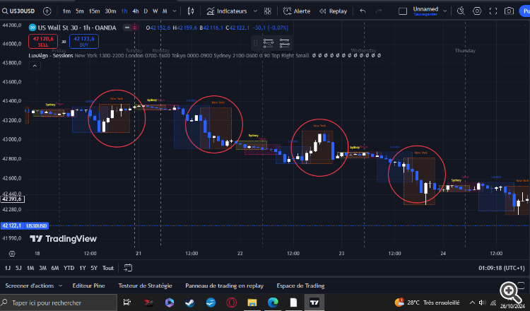Click the US Wall St 30 symbol title
The image size is (530, 311).
pos(77,28)
